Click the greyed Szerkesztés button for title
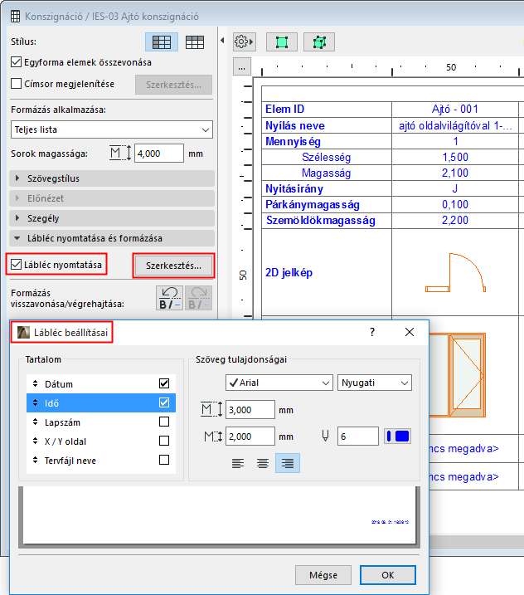Screen dimensions: 524x595 [x=173, y=85]
